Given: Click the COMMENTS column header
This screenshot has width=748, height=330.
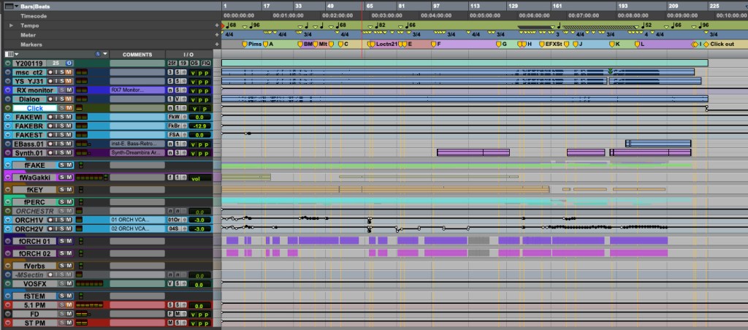Looking at the screenshot, I should click(137, 55).
